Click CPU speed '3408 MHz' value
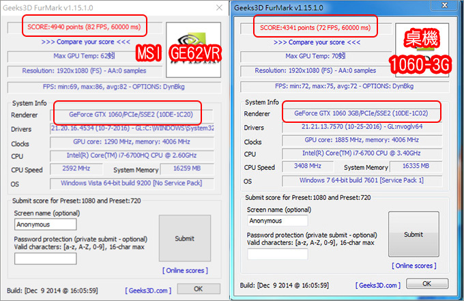The height and width of the screenshot is (301, 464). pos(308,167)
